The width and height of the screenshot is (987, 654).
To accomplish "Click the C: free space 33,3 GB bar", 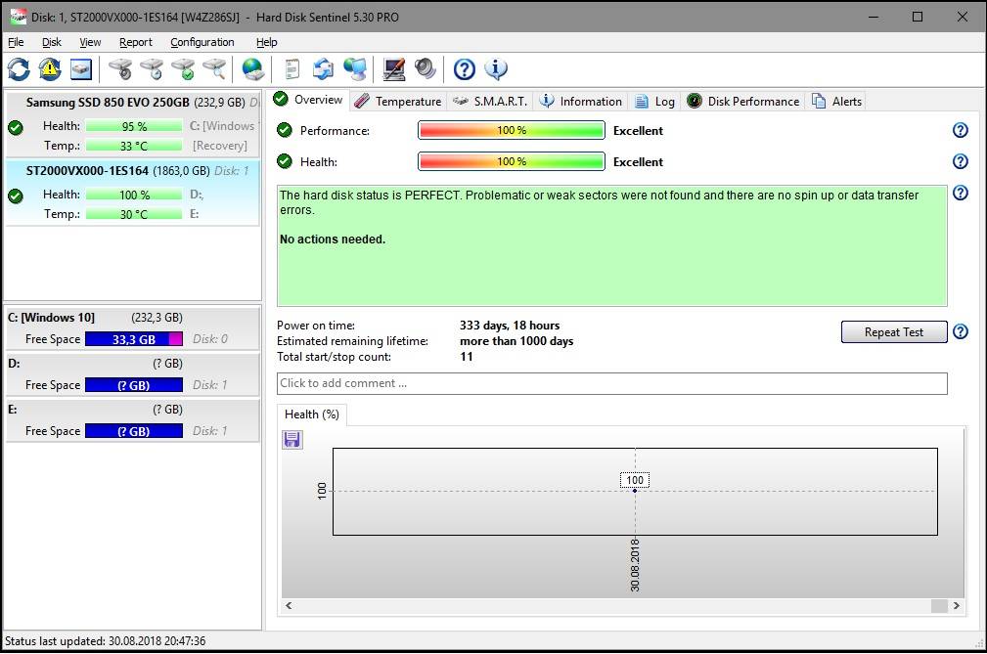I will pyautogui.click(x=134, y=339).
